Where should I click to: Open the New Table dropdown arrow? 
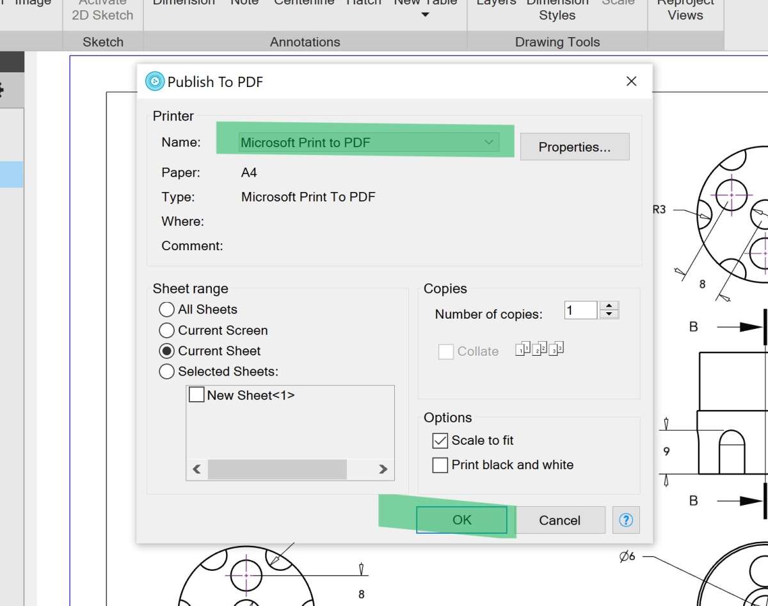click(426, 15)
